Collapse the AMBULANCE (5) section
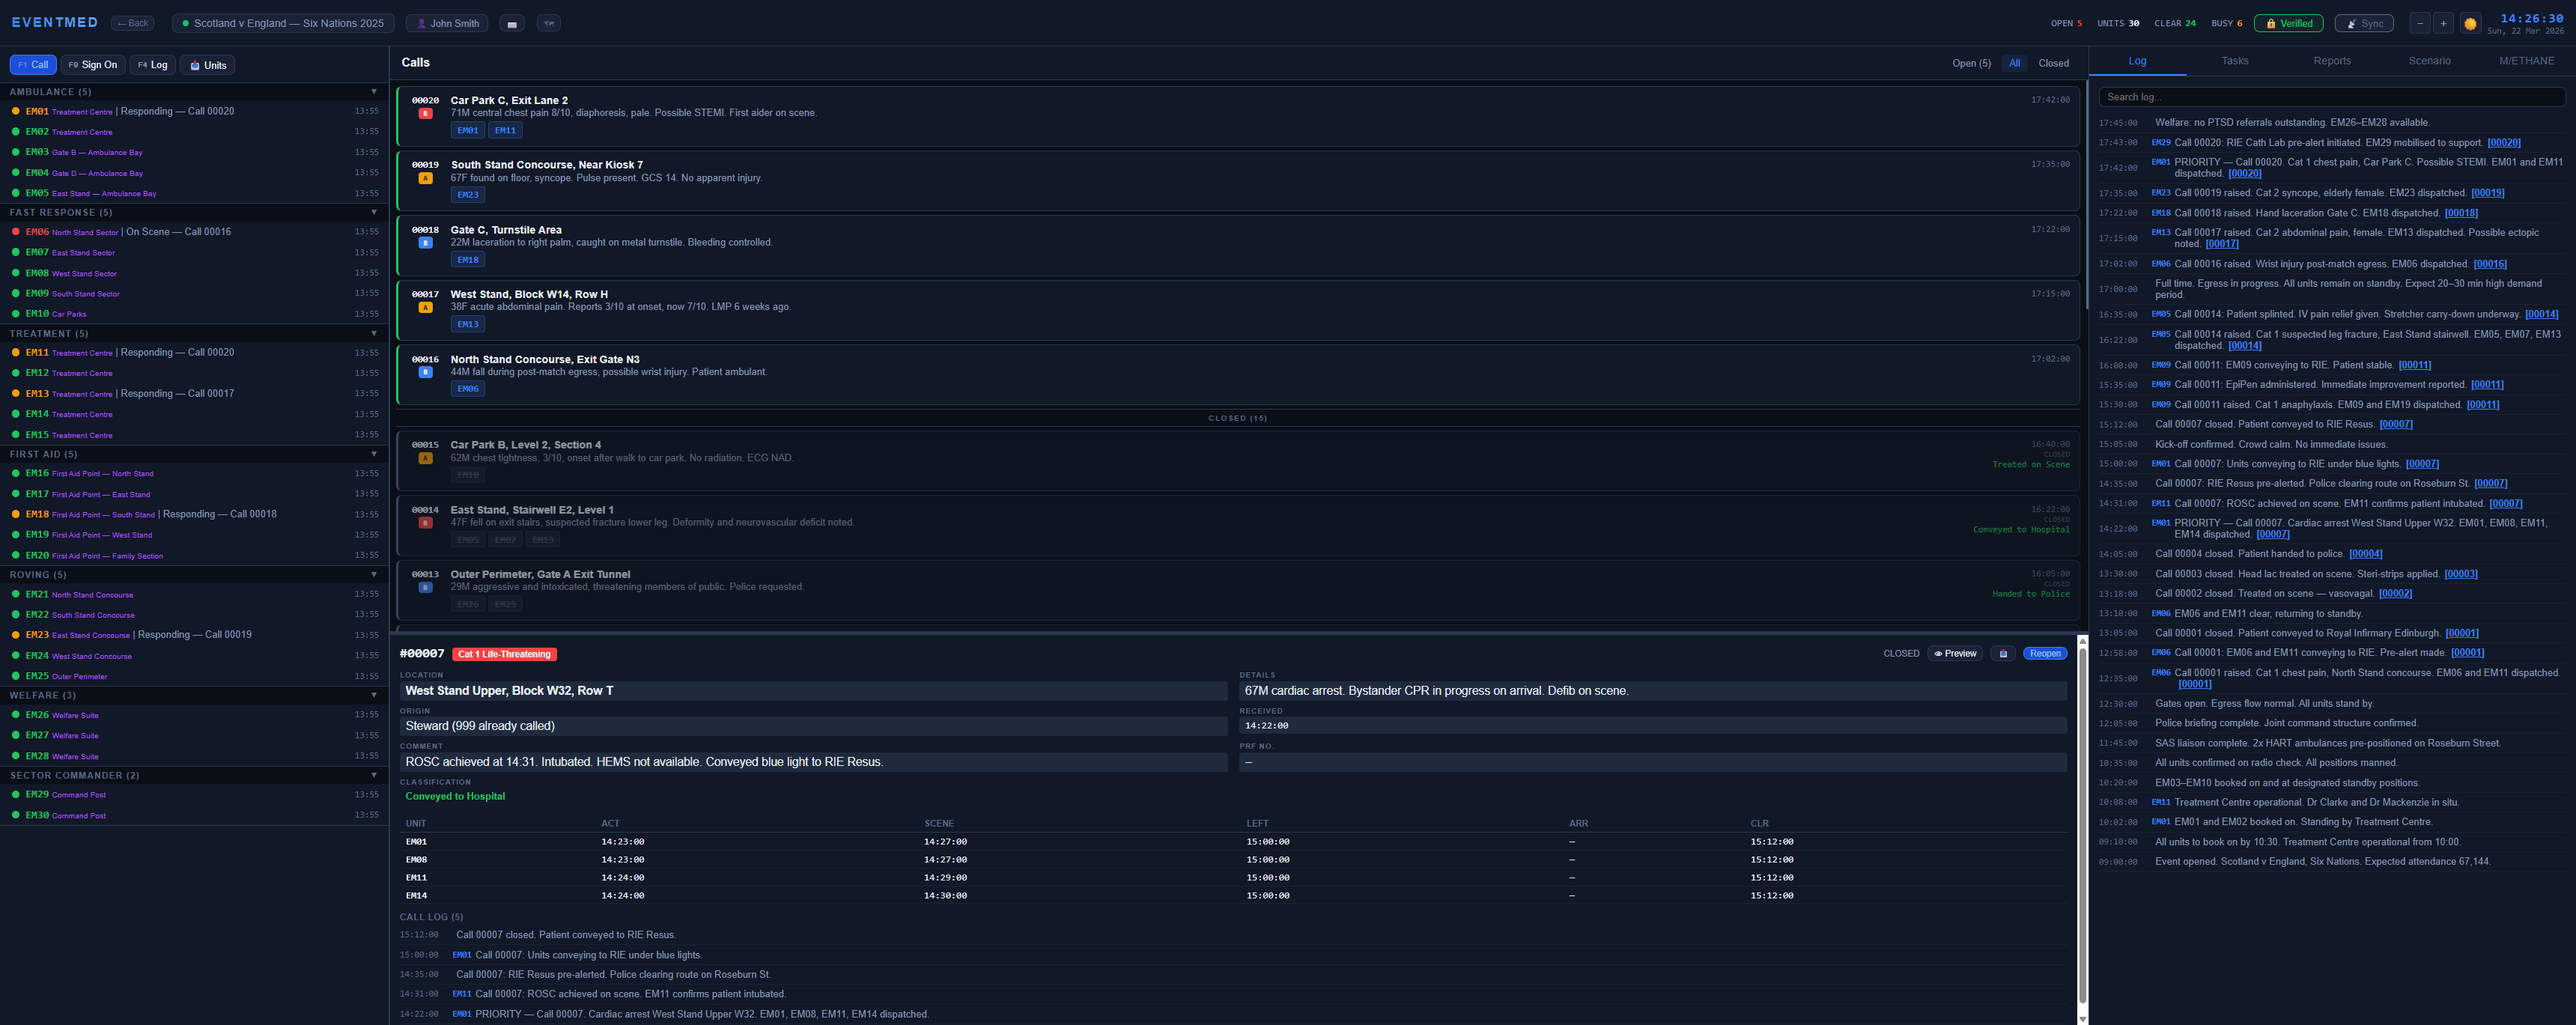Viewport: 2576px width, 1025px height. point(374,91)
